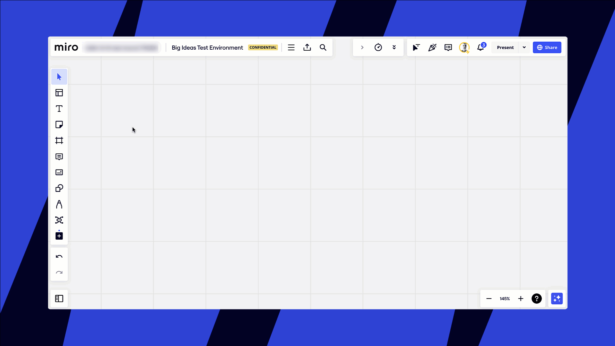This screenshot has height=346, width=615.
Task: Select the comment tool
Action: [59, 157]
